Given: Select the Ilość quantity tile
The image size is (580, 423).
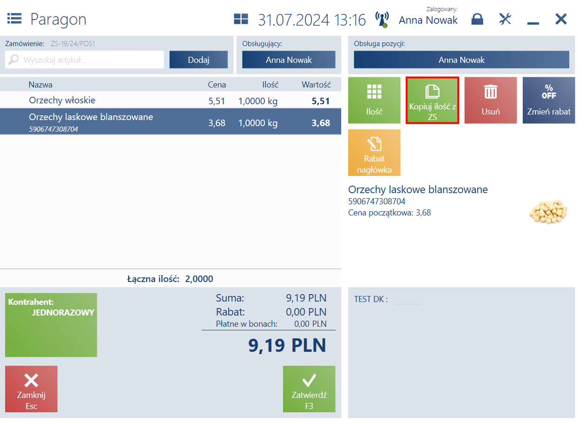Looking at the screenshot, I should click(x=374, y=100).
